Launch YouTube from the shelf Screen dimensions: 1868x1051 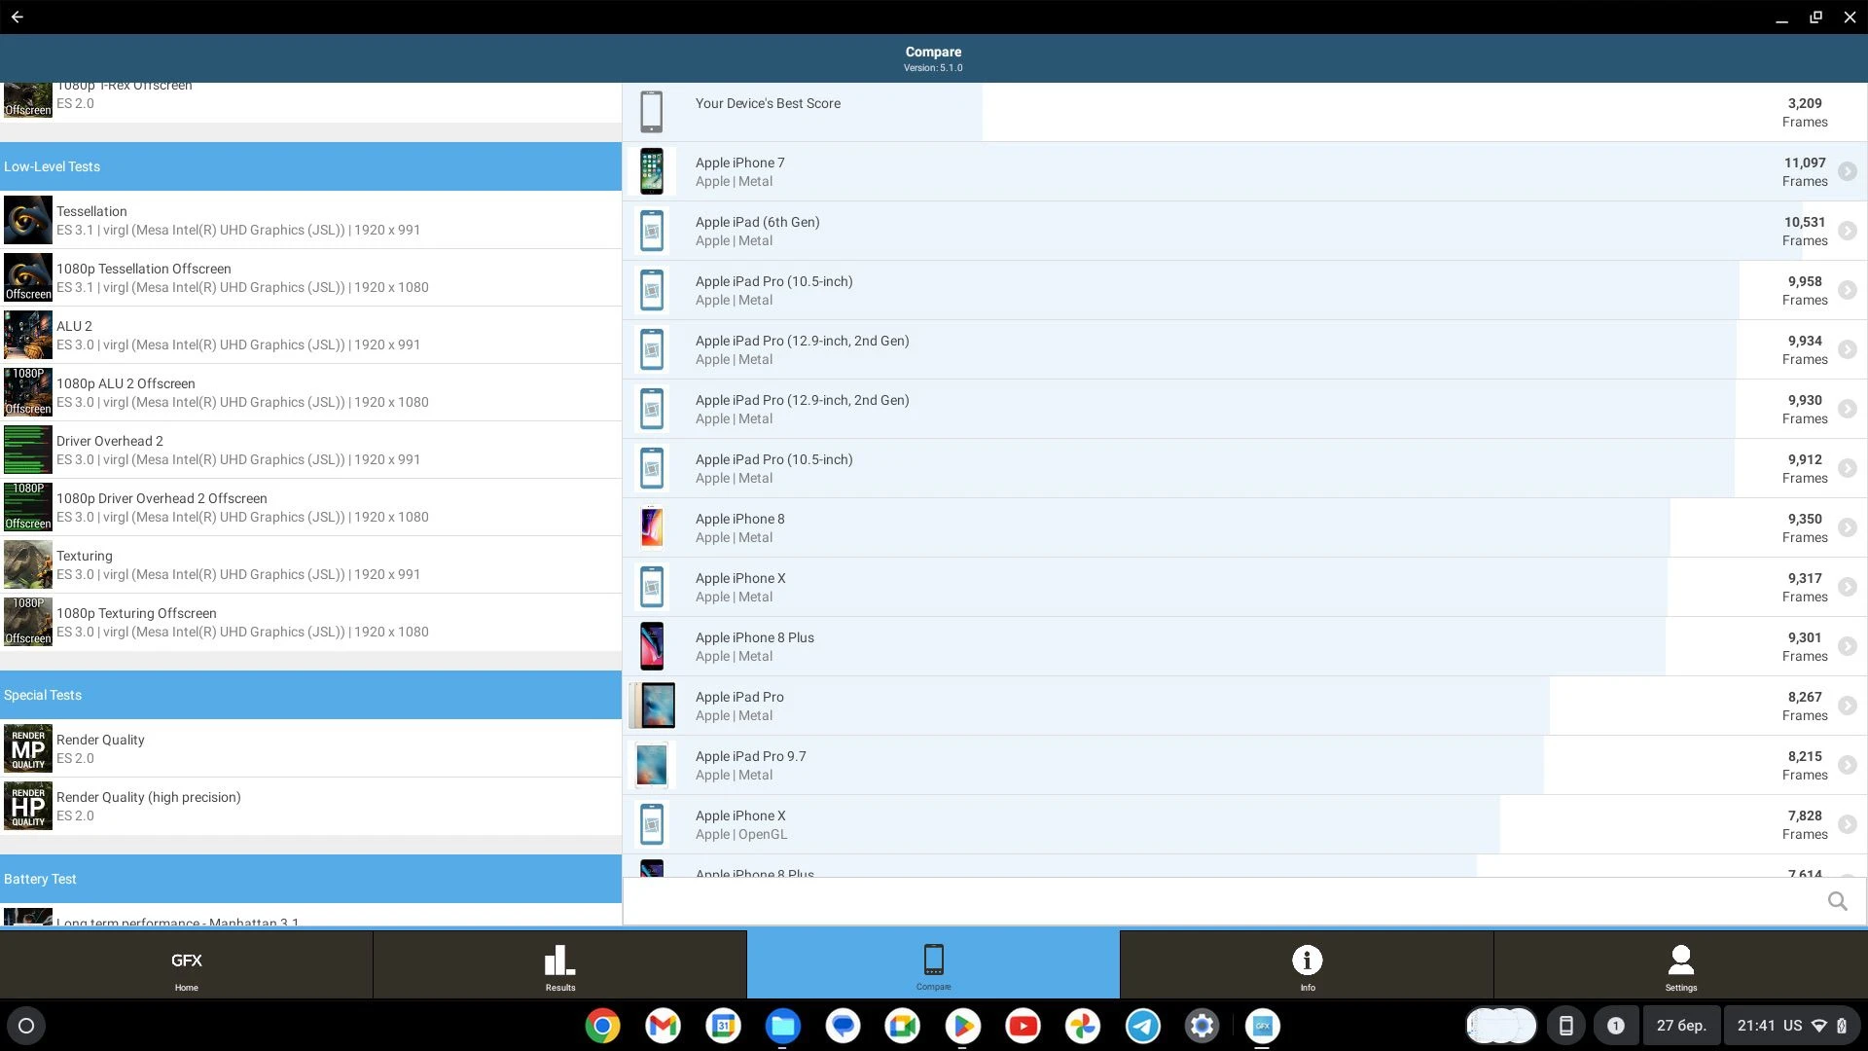tap(1023, 1026)
